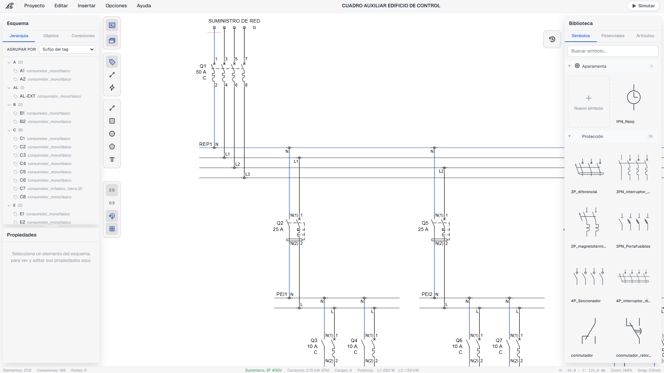This screenshot has height=373, width=664.
Task: Select C7 consumidor_trifásico_tierra tree row
Action: click(51, 189)
